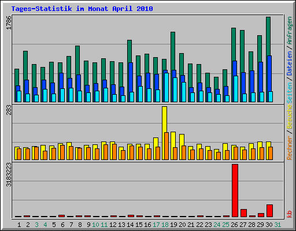Click the green x-axis day label 31
296x231 pixels.
[x=277, y=225]
